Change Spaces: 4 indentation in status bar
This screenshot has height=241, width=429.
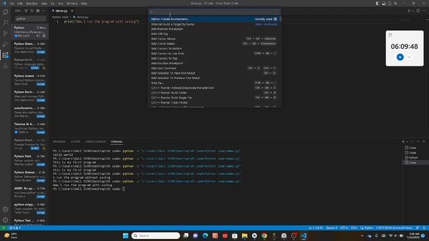[x=332, y=228]
